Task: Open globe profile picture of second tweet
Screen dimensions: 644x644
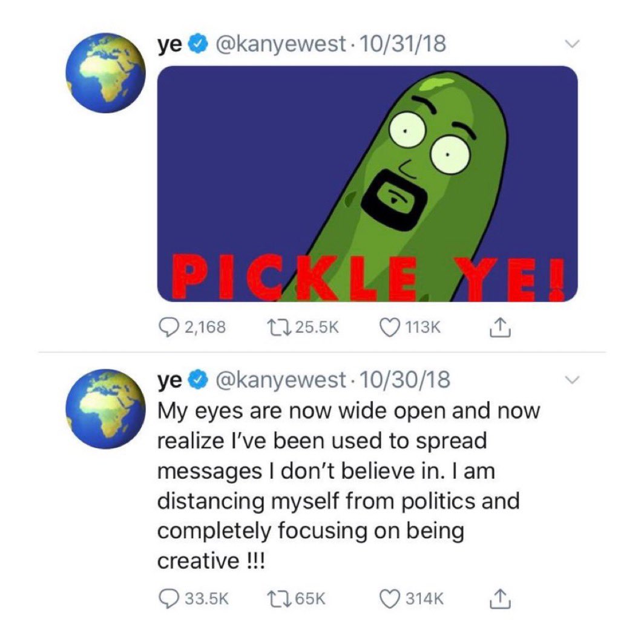Action: (105, 409)
